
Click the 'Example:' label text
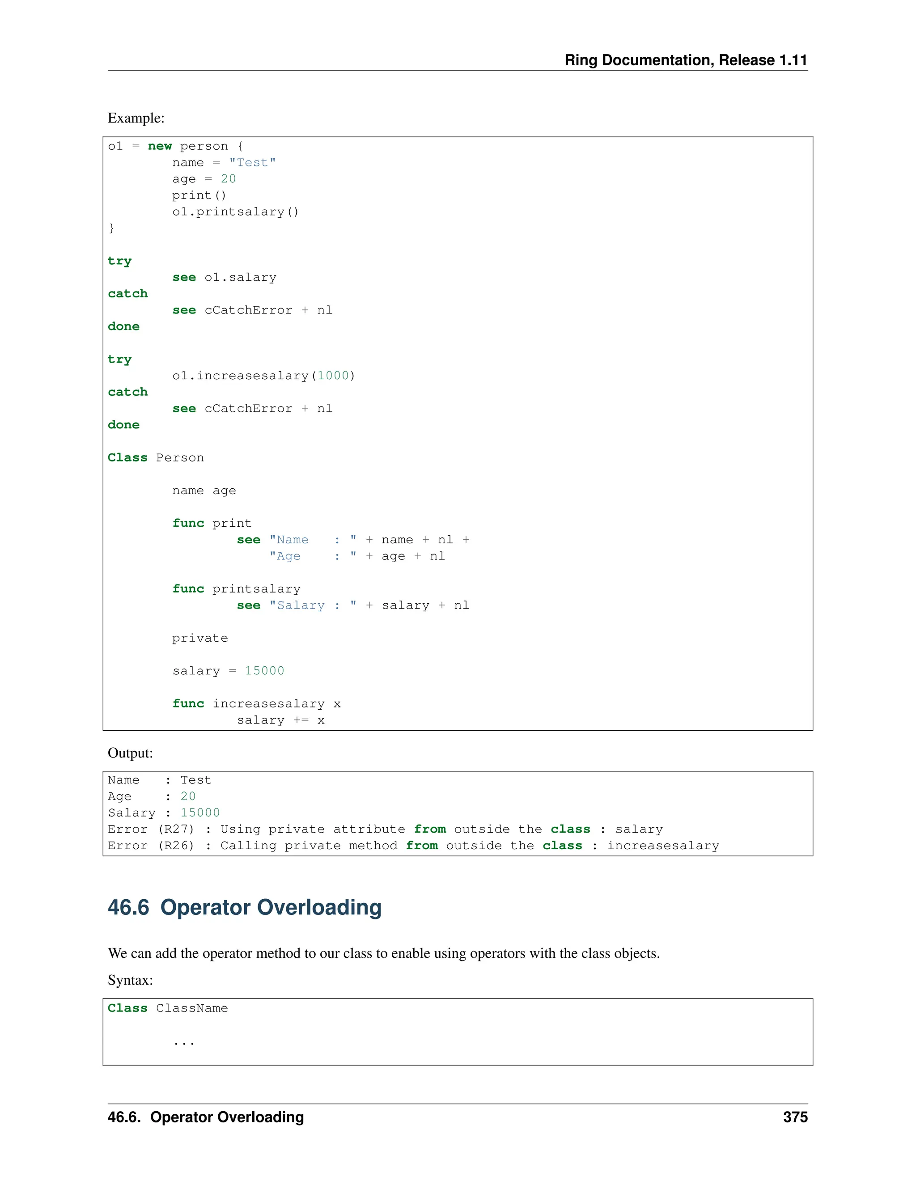(136, 118)
